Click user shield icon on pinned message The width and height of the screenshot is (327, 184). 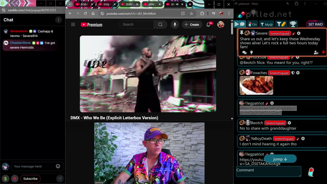click(316, 52)
